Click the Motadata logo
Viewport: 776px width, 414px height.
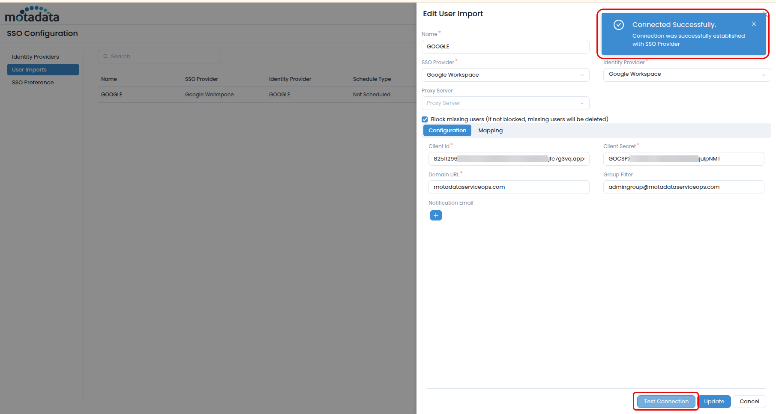point(32,15)
